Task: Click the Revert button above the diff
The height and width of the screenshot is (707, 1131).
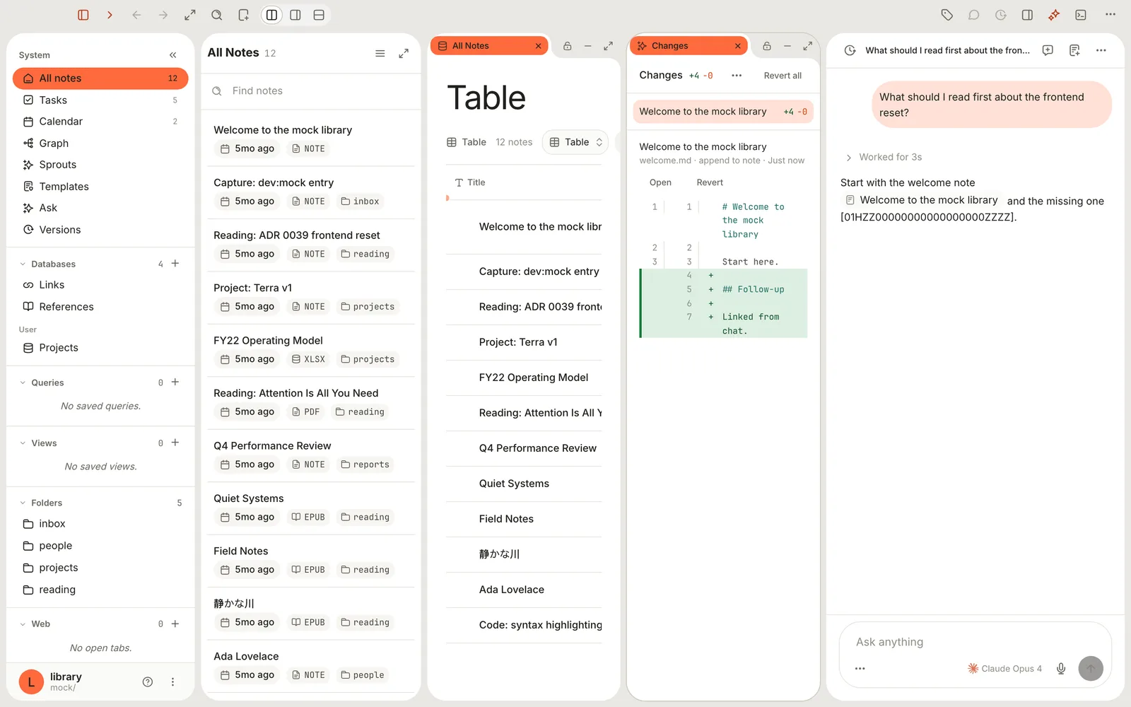Action: [710, 182]
